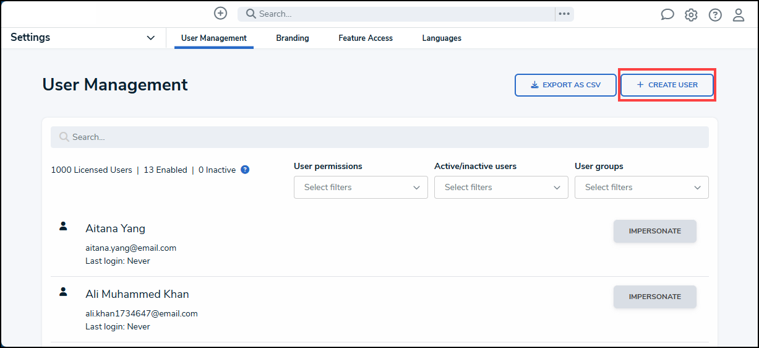The width and height of the screenshot is (759, 348).
Task: Select the Aitana Yang user name
Action: tap(116, 228)
